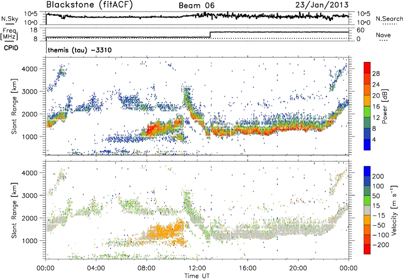Click the gray segment of velocity colorbar

pyautogui.click(x=367, y=210)
